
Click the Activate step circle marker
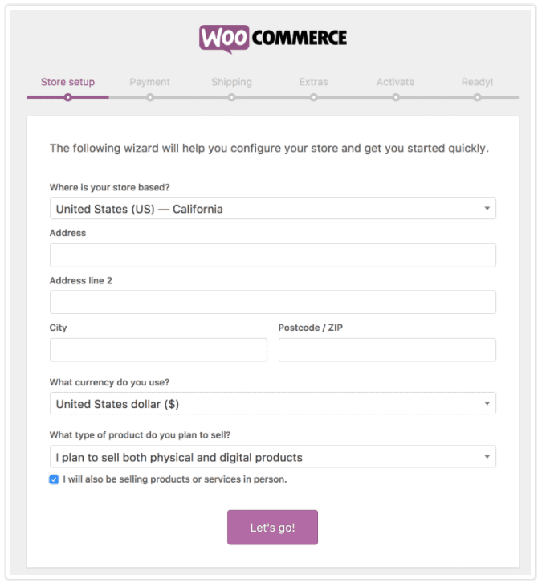[396, 98]
